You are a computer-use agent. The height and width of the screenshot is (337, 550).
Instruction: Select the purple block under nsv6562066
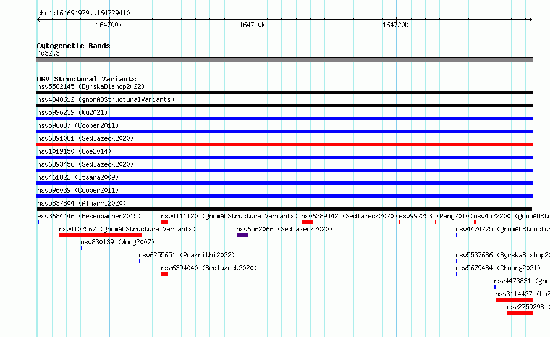click(242, 235)
